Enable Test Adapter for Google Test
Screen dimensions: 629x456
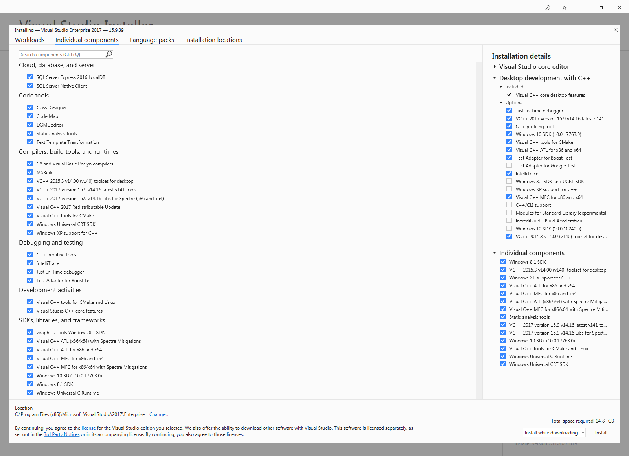[509, 165]
